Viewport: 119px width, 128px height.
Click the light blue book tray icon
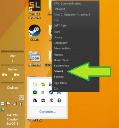59,93
